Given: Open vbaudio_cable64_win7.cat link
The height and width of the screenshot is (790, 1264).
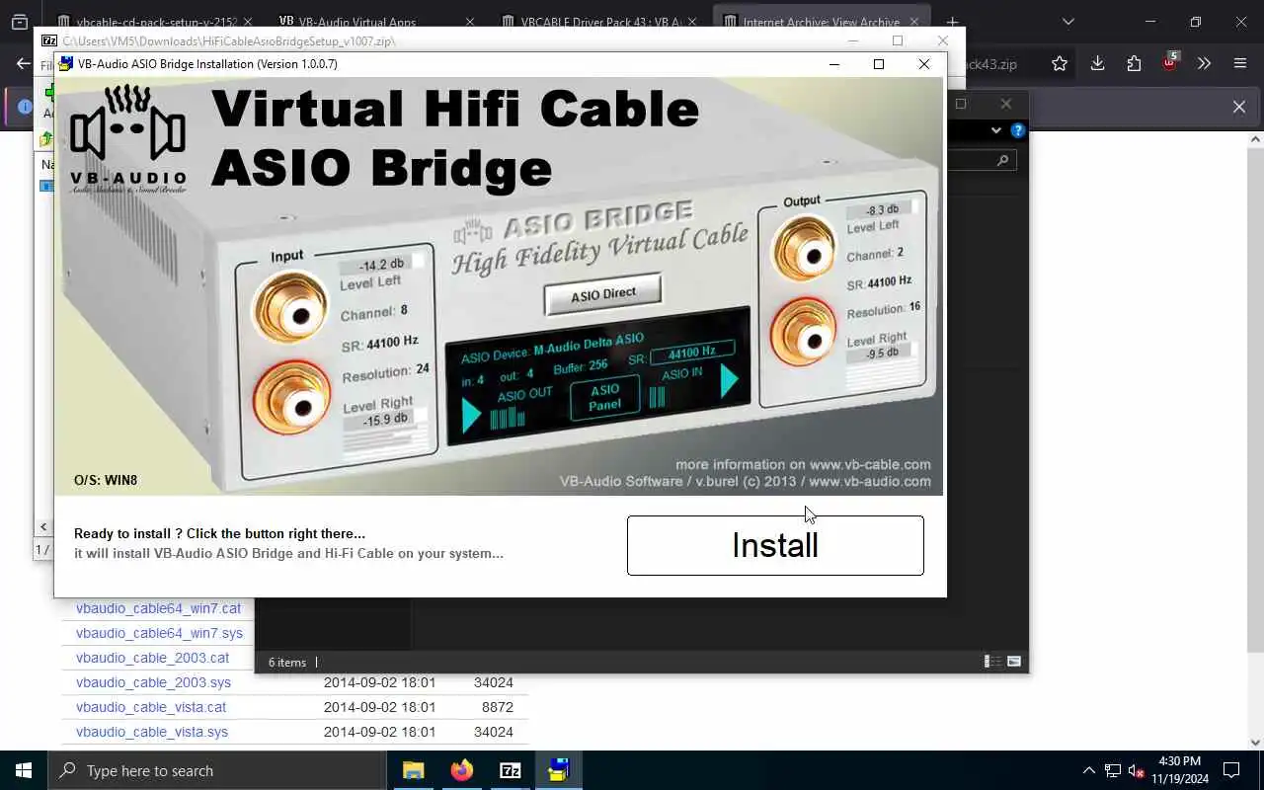Looking at the screenshot, I should point(158,608).
